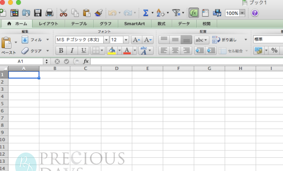Switch to the レイアウト tab
Viewport: 283px width, 171px height.
coord(49,24)
